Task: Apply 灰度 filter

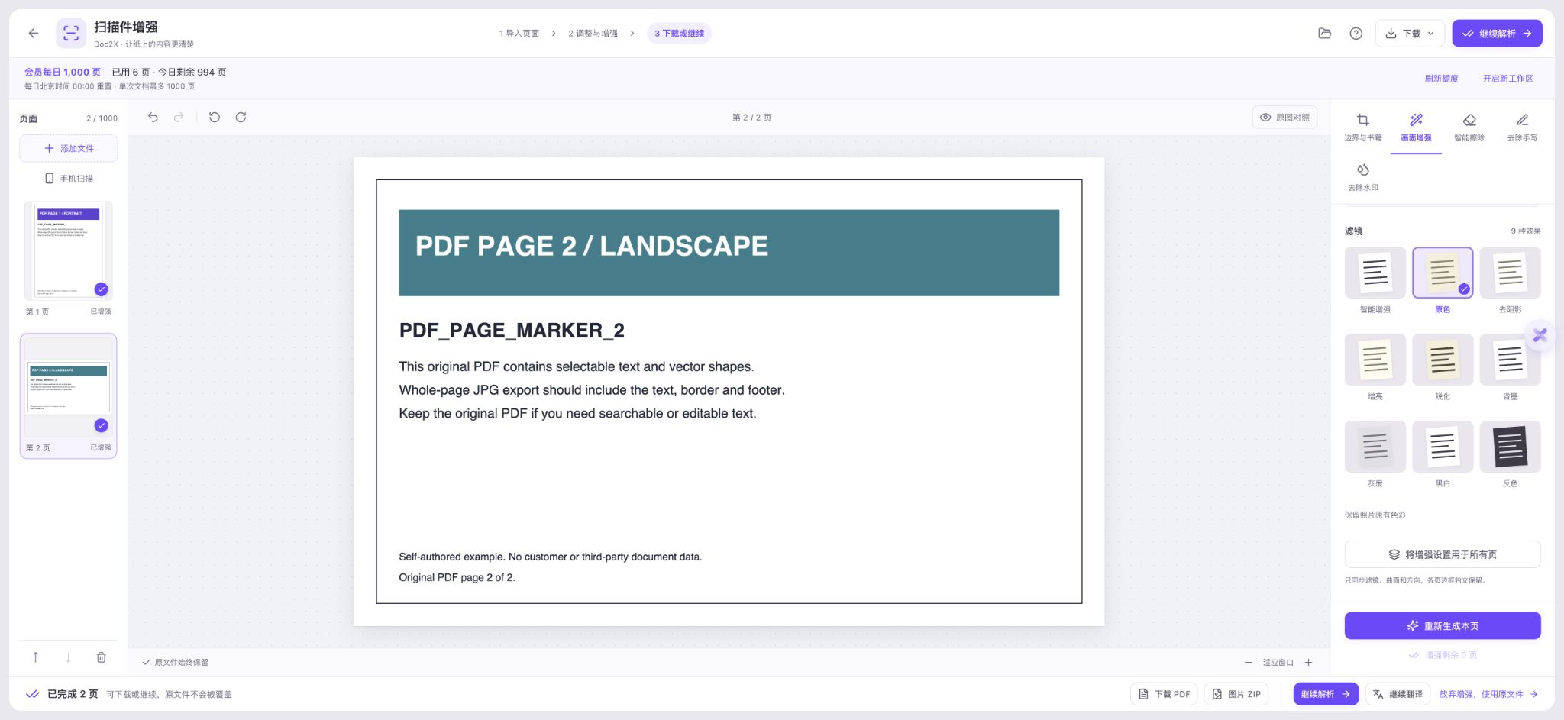Action: (1375, 447)
